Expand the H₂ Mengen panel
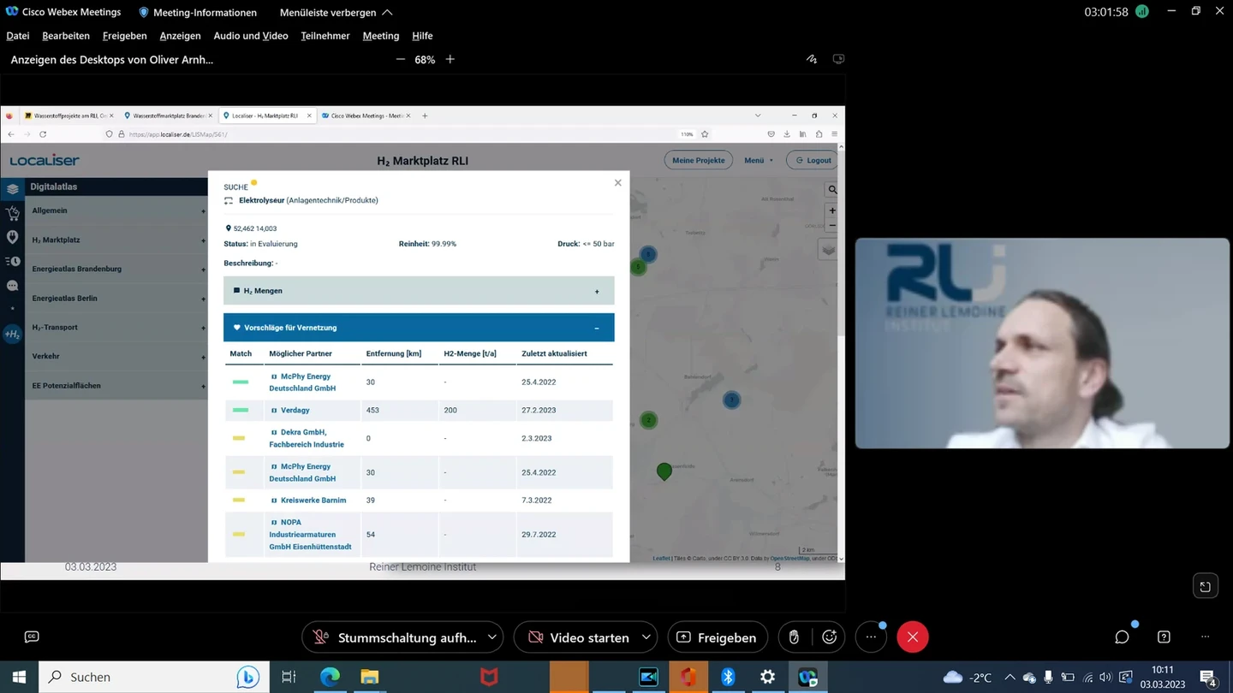Viewport: 1233px width, 693px height. (x=419, y=291)
